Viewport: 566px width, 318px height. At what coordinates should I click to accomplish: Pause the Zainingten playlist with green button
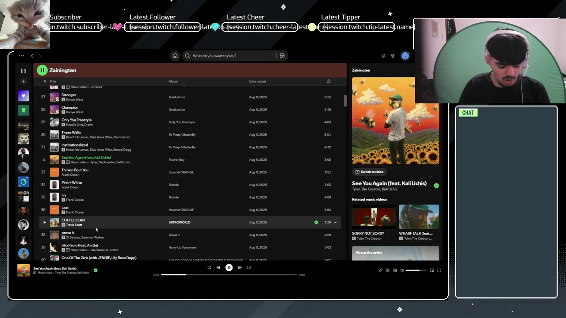coord(42,70)
